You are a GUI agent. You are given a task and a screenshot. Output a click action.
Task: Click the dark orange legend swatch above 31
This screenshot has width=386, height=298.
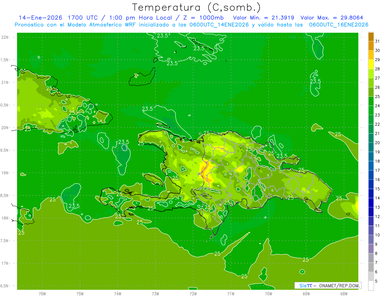(371, 37)
